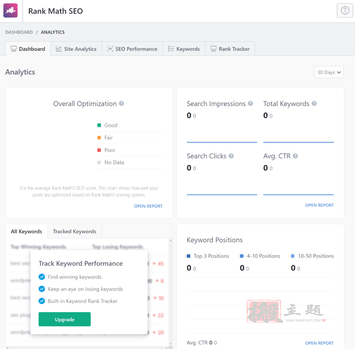The image size is (355, 349).
Task: Open the help question mark button
Action: pos(345,10)
